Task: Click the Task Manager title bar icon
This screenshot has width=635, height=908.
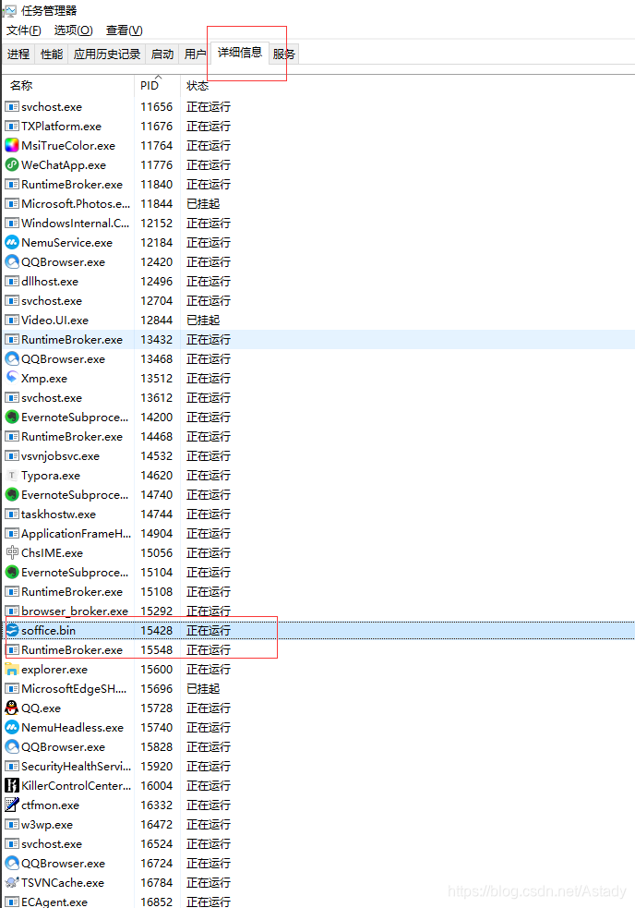Action: pos(9,10)
